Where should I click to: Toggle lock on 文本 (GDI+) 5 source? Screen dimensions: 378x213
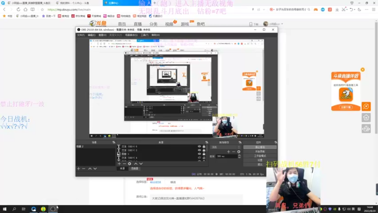coord(204,147)
